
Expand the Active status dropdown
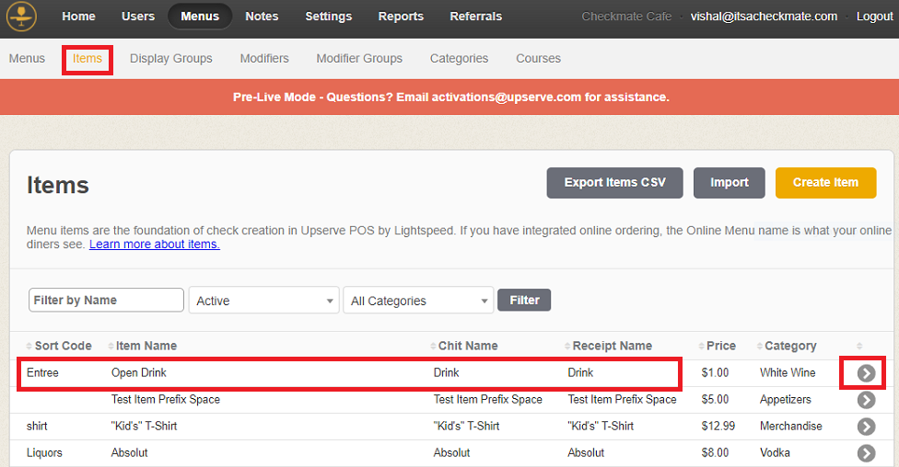pos(264,301)
